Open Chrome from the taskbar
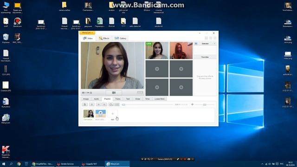Viewport: 297px width, 167px height. point(19,164)
